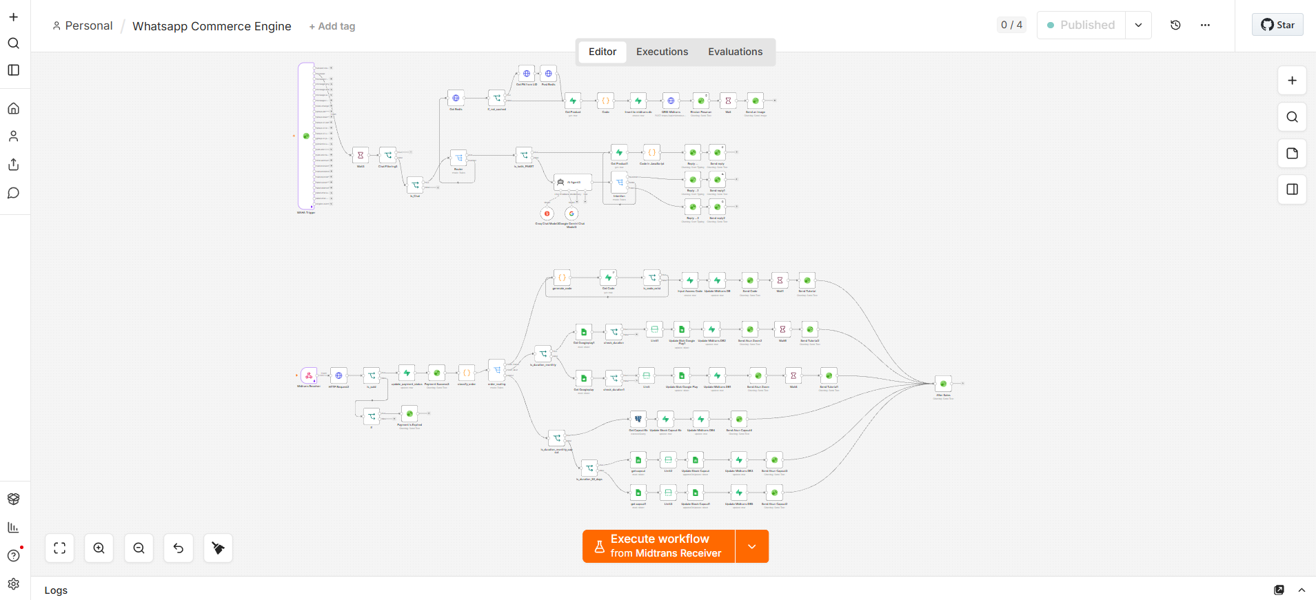Open the insights bar chart icon in sidebar
The height and width of the screenshot is (600, 1316).
point(13,527)
